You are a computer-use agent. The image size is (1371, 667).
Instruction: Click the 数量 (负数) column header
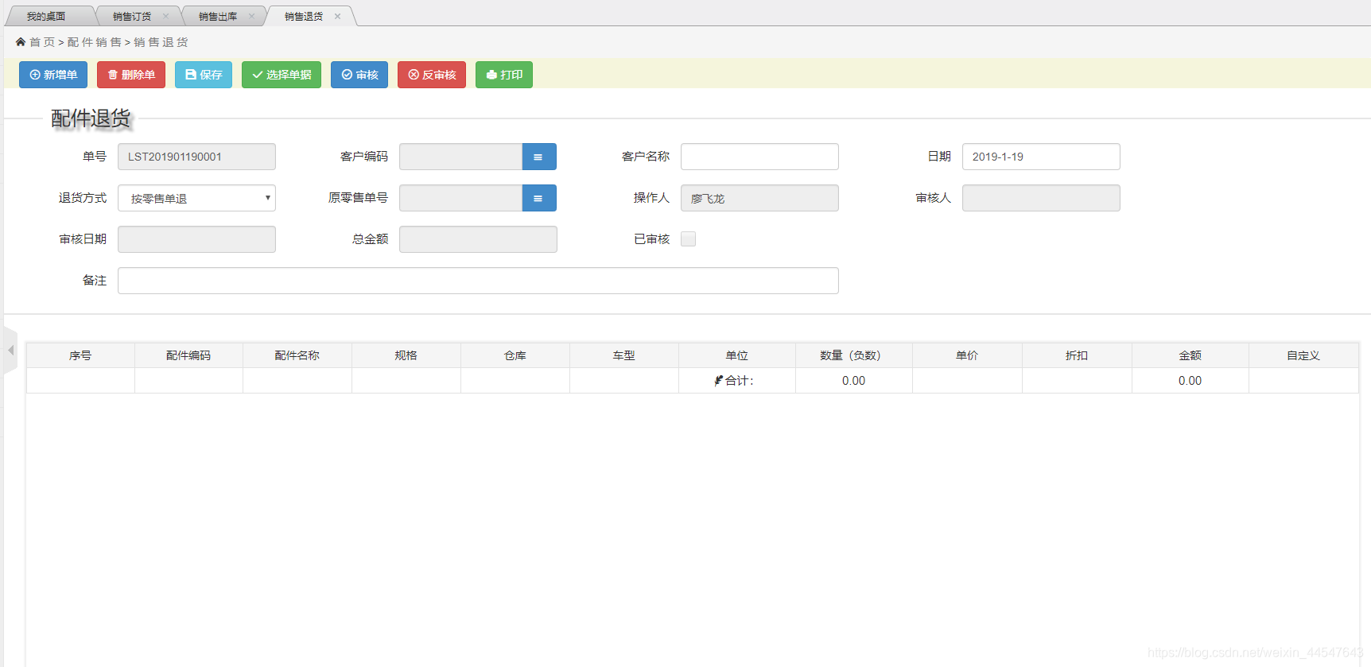point(854,355)
